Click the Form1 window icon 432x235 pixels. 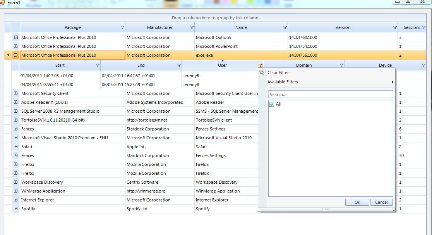click(2, 2)
